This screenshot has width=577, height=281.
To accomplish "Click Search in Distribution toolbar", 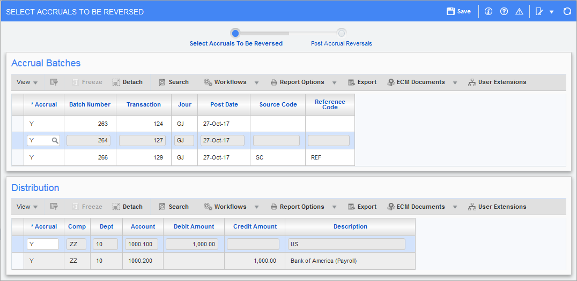I will pyautogui.click(x=174, y=207).
